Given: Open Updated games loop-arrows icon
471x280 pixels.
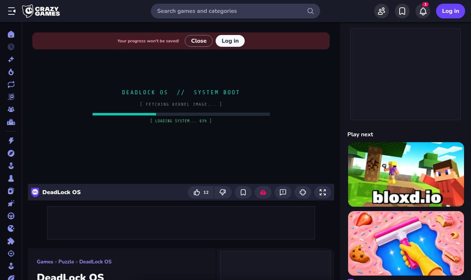Looking at the screenshot, I should pyautogui.click(x=11, y=84).
